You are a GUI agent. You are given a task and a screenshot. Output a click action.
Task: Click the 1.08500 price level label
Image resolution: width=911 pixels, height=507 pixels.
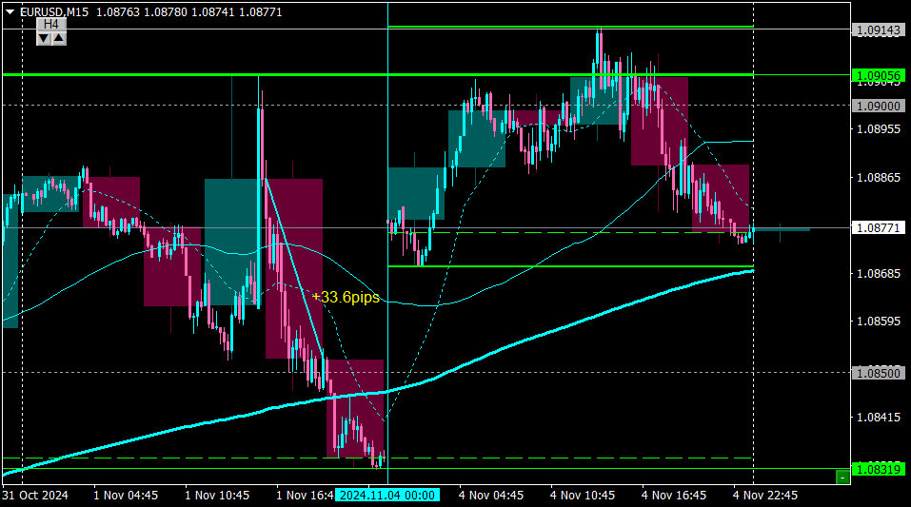tap(879, 374)
